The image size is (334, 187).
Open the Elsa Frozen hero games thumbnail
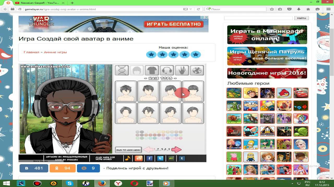coord(301,144)
